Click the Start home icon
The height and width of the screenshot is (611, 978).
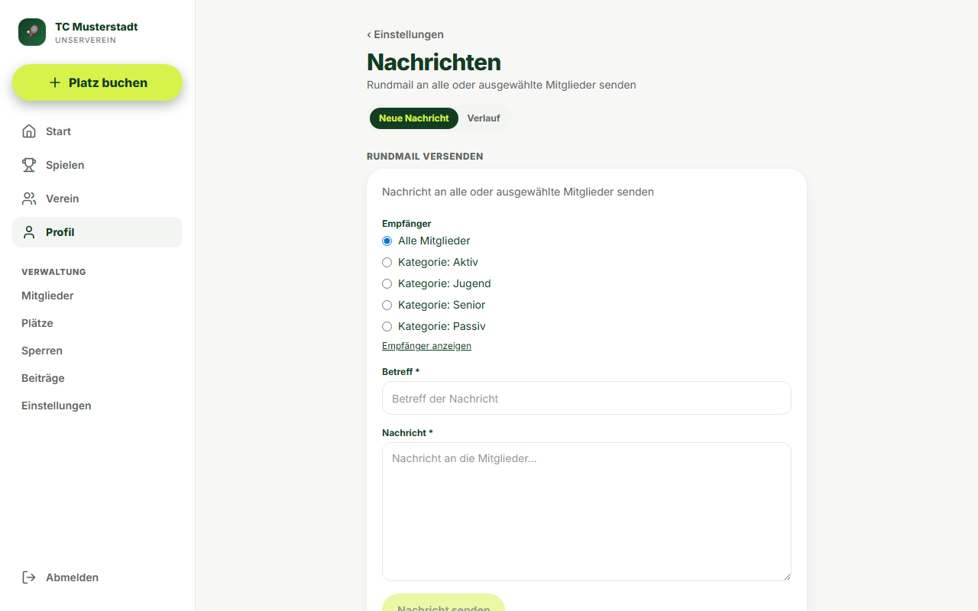coord(29,131)
